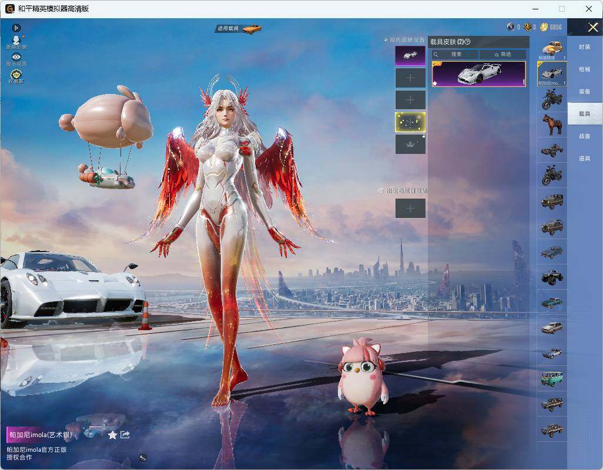Click the 搜索 search field
The image size is (603, 470).
(455, 55)
